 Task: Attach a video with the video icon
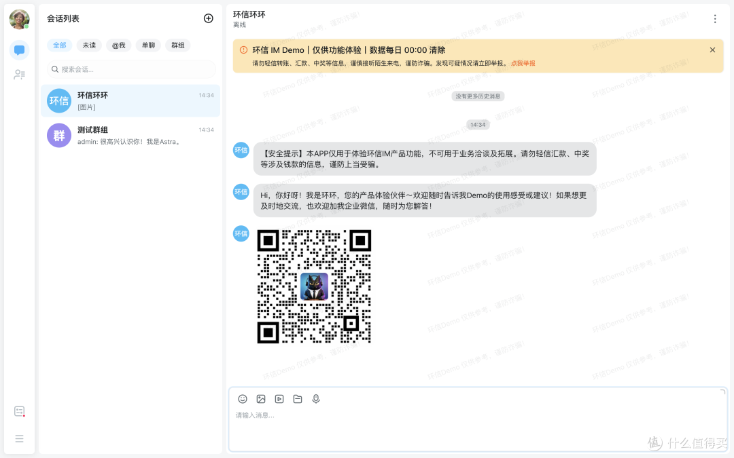pos(279,399)
